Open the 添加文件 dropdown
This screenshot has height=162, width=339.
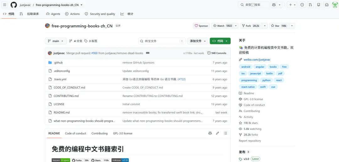coord(198,41)
